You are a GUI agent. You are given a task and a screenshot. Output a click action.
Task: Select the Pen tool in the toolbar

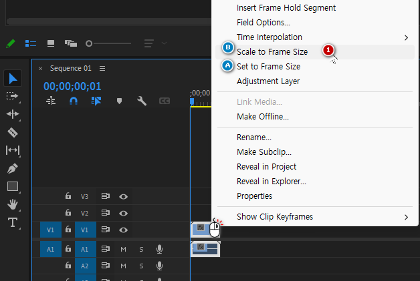pos(13,168)
